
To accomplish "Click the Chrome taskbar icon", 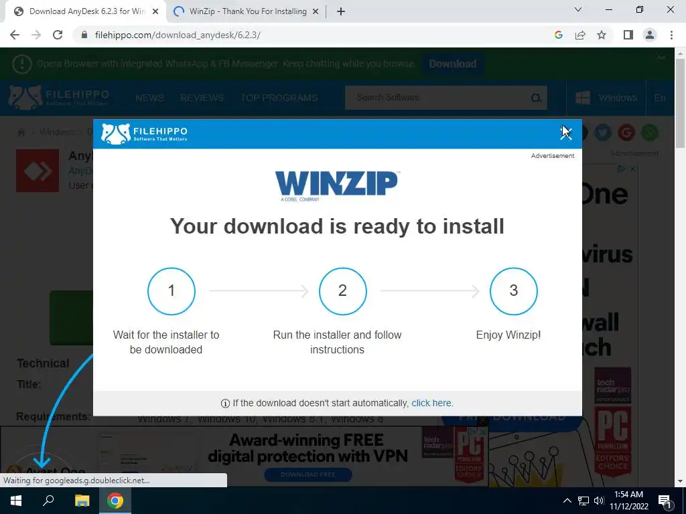I will click(115, 501).
